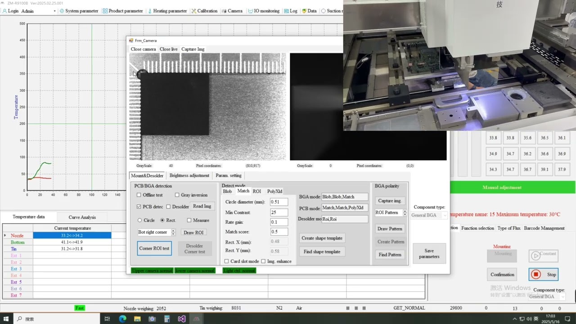Enable Offline test checkbox

tap(139, 195)
